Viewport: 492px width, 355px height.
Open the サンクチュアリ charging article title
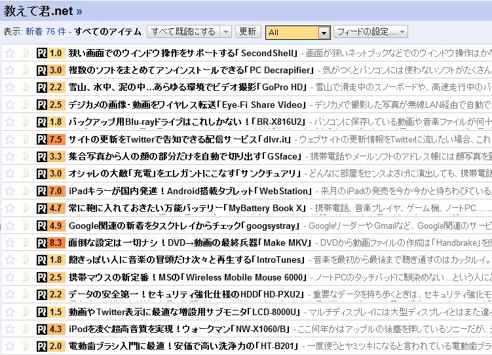click(x=185, y=173)
